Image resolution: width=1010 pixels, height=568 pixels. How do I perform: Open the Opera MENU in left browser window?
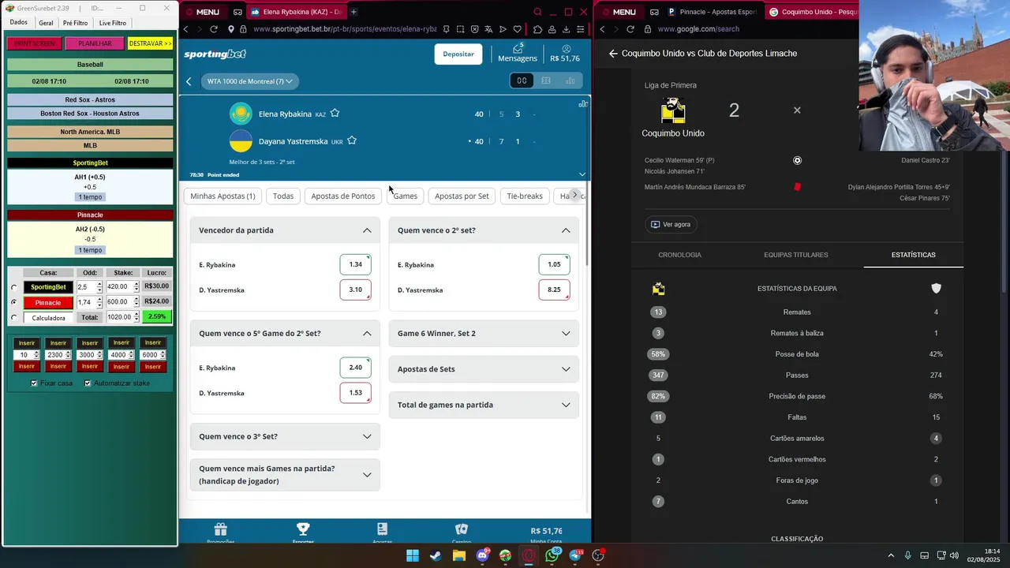[203, 12]
